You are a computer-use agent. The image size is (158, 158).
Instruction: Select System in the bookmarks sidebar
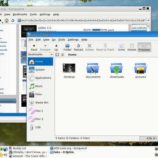[x=40, y=70]
